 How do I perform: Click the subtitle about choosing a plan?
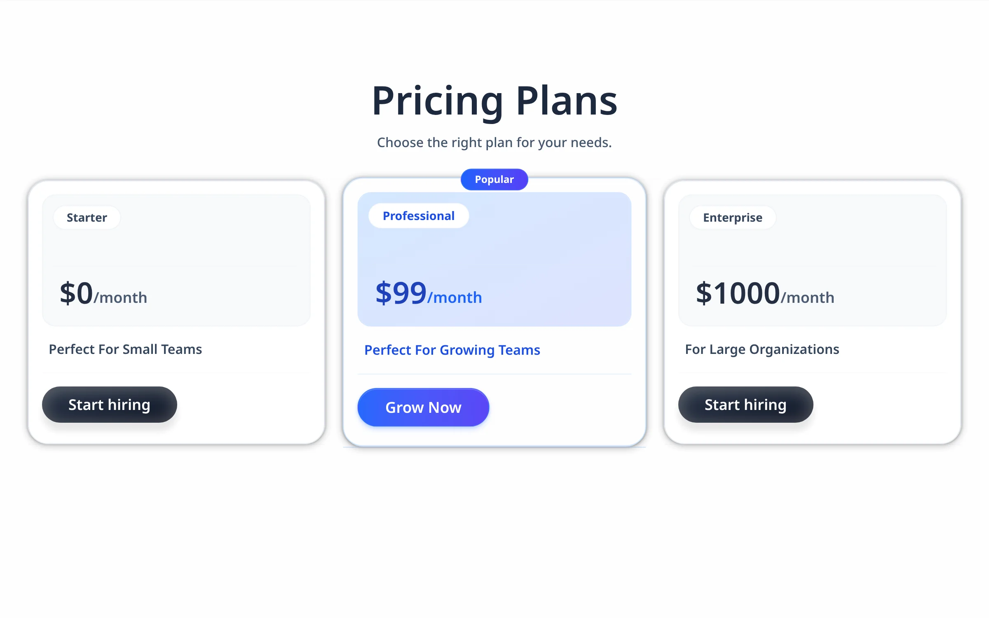tap(494, 142)
